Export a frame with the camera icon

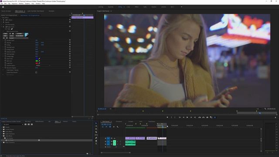[x=208, y=117]
